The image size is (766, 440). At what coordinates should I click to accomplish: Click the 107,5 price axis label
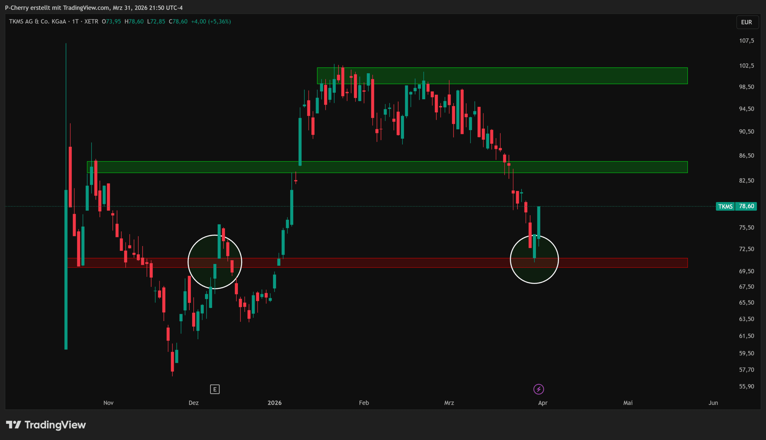click(x=746, y=41)
